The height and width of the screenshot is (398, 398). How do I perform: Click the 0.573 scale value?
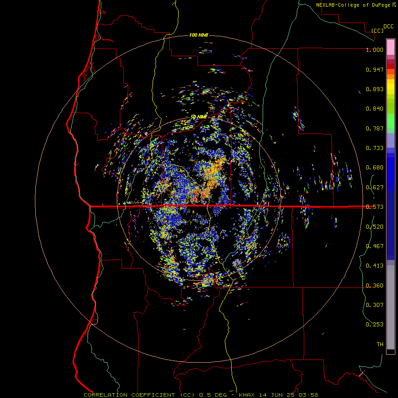(375, 207)
